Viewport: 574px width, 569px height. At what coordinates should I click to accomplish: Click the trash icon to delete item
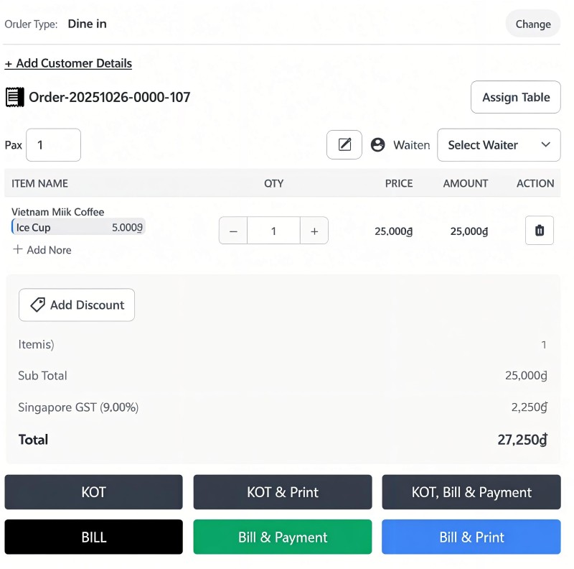click(x=540, y=231)
